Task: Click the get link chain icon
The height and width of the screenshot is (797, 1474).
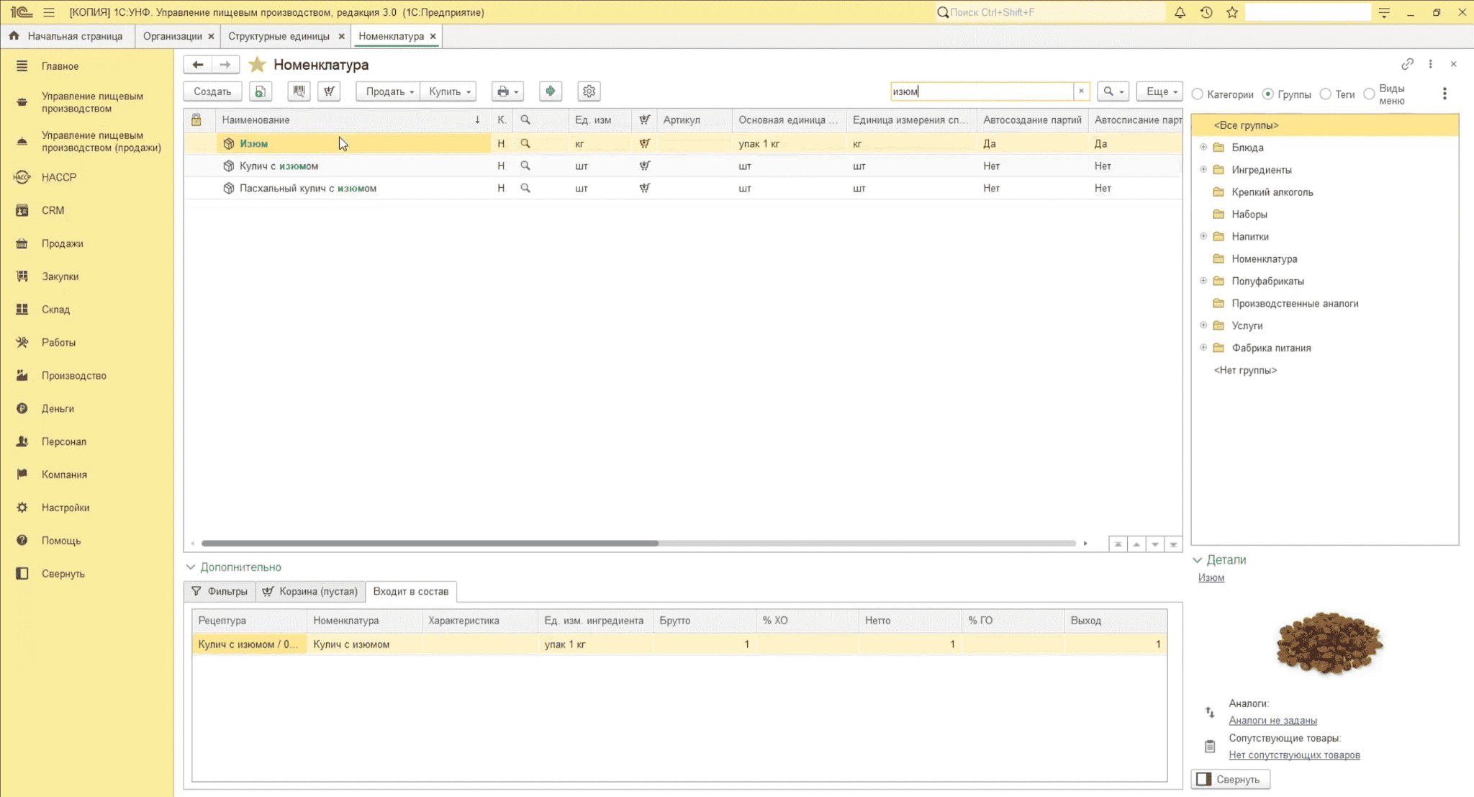Action: pyautogui.click(x=1407, y=64)
